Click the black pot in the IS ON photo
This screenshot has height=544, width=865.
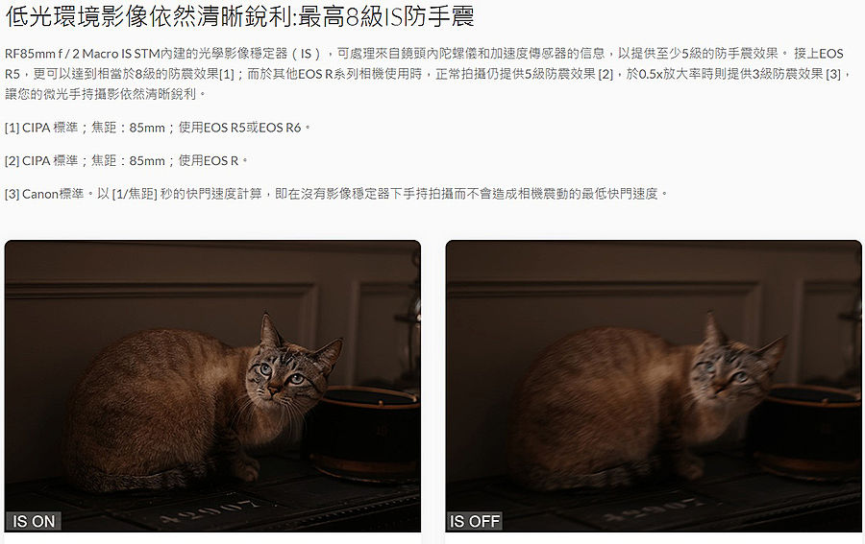364,433
